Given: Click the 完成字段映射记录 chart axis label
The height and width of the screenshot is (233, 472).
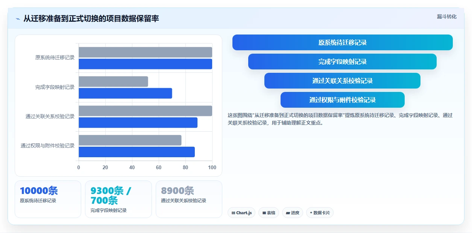Looking at the screenshot, I should coord(55,87).
